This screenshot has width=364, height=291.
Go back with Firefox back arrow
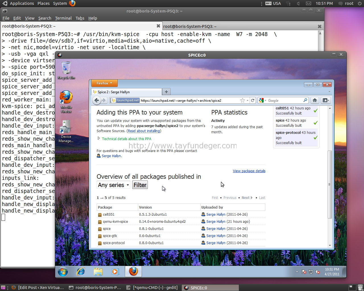point(97,100)
